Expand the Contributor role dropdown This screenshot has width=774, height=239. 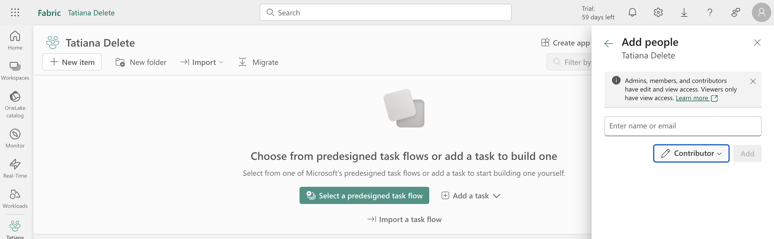click(691, 153)
